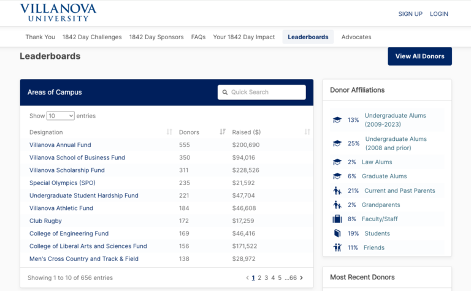Click the Faculty/Staff affiliation
Image resolution: width=471 pixels, height=291 pixels.
point(380,219)
